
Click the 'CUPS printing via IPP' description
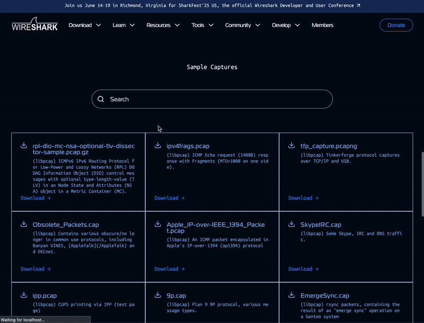pos(84,307)
